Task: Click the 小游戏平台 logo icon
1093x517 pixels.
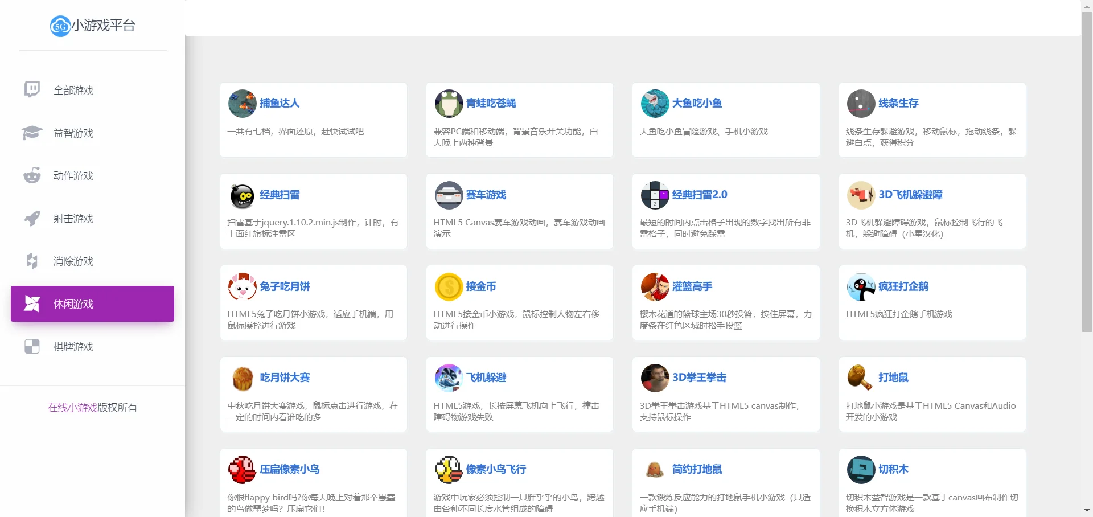Action: tap(60, 26)
